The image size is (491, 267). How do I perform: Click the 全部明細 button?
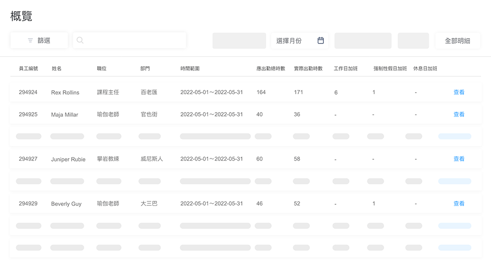pos(458,41)
